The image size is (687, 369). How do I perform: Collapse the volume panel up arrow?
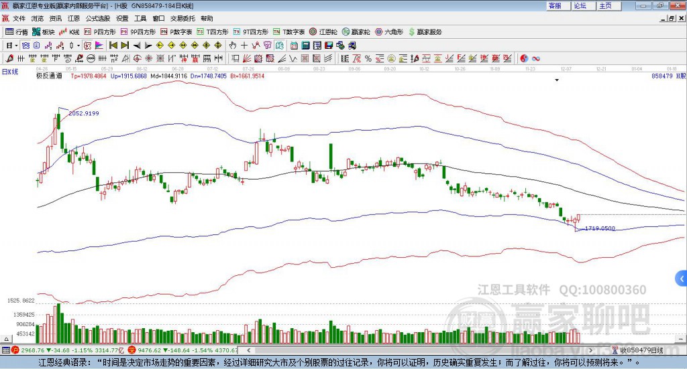[6, 339]
